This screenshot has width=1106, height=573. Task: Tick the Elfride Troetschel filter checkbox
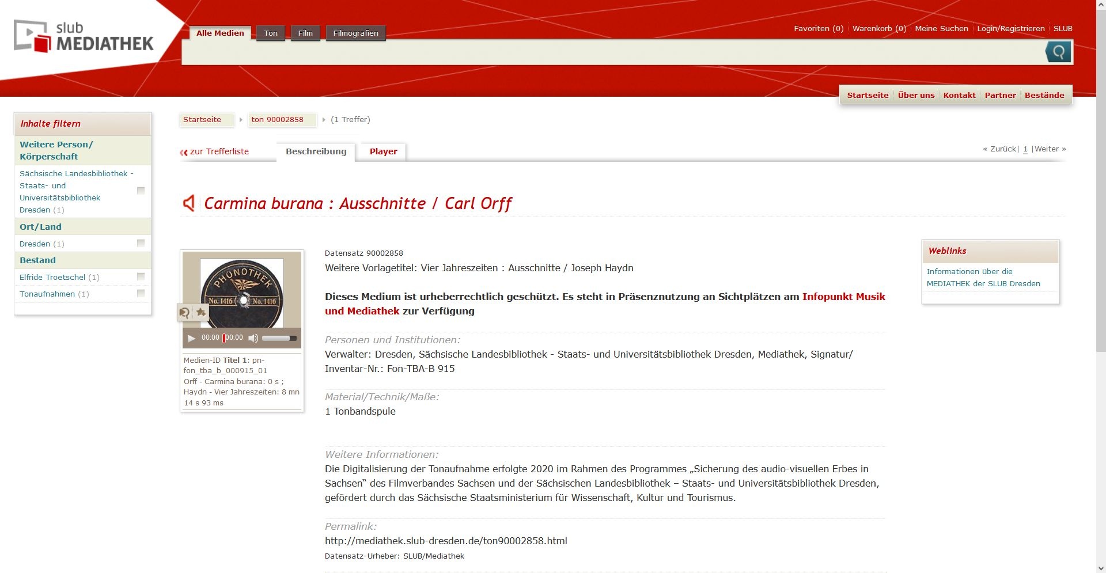(141, 276)
